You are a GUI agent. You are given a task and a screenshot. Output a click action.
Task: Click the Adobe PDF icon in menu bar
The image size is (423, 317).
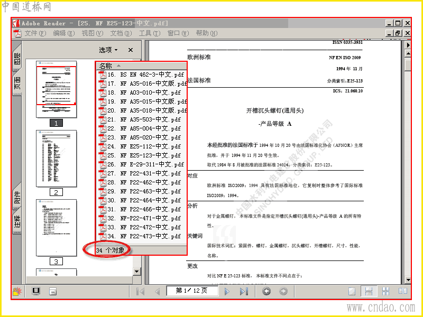point(17,33)
